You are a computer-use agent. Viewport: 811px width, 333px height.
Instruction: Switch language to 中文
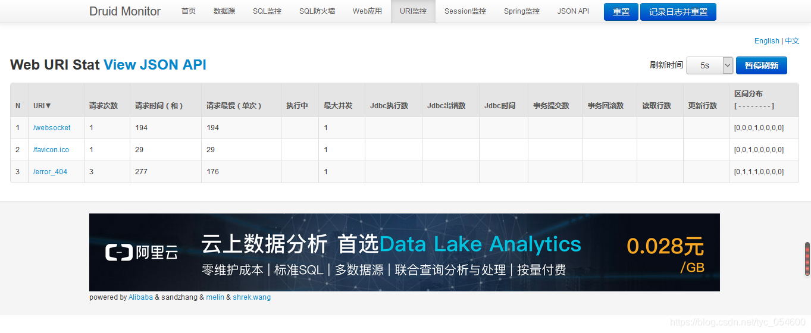[x=792, y=41]
